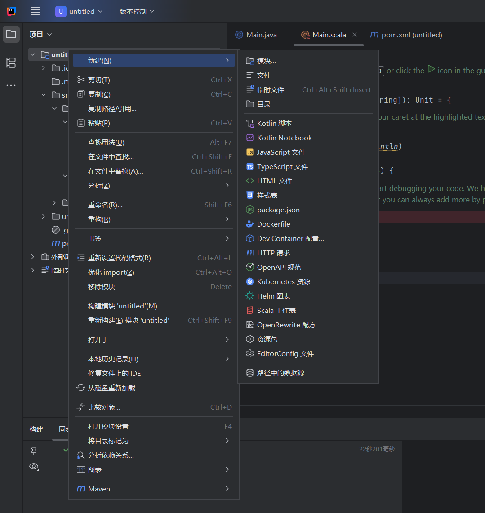Select the Scala 工作表 option
Screen dimensions: 485x513
[276, 310]
